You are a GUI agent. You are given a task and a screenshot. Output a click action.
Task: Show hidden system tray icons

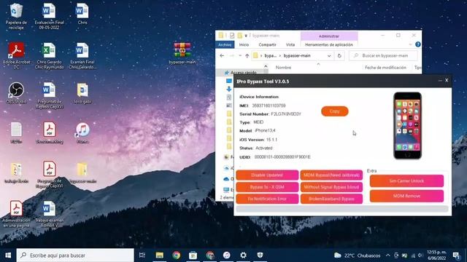387,255
